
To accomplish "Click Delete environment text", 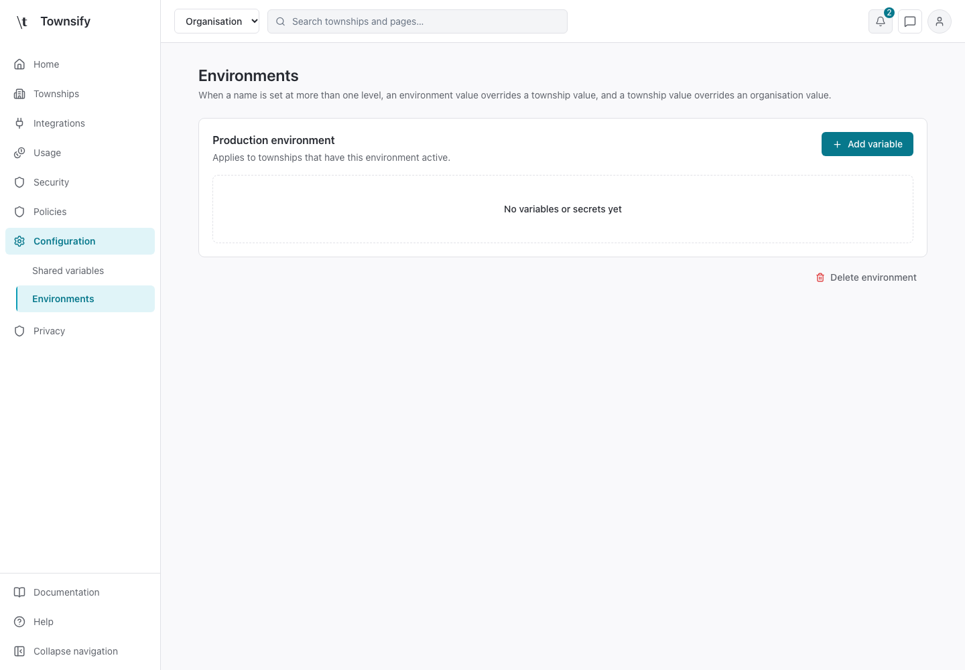I will [x=873, y=277].
